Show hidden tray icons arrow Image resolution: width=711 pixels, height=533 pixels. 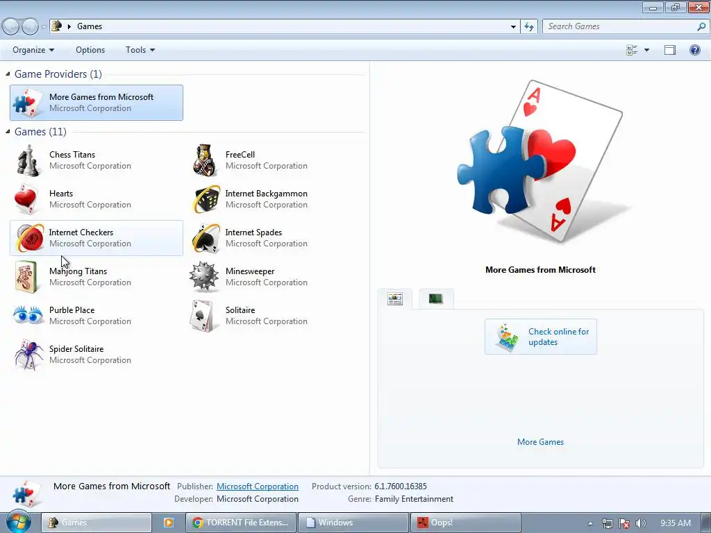[x=590, y=523]
